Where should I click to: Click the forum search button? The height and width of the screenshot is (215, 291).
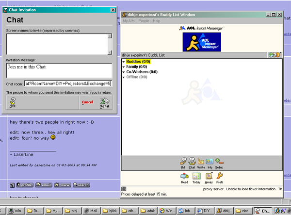[x=81, y=185]
